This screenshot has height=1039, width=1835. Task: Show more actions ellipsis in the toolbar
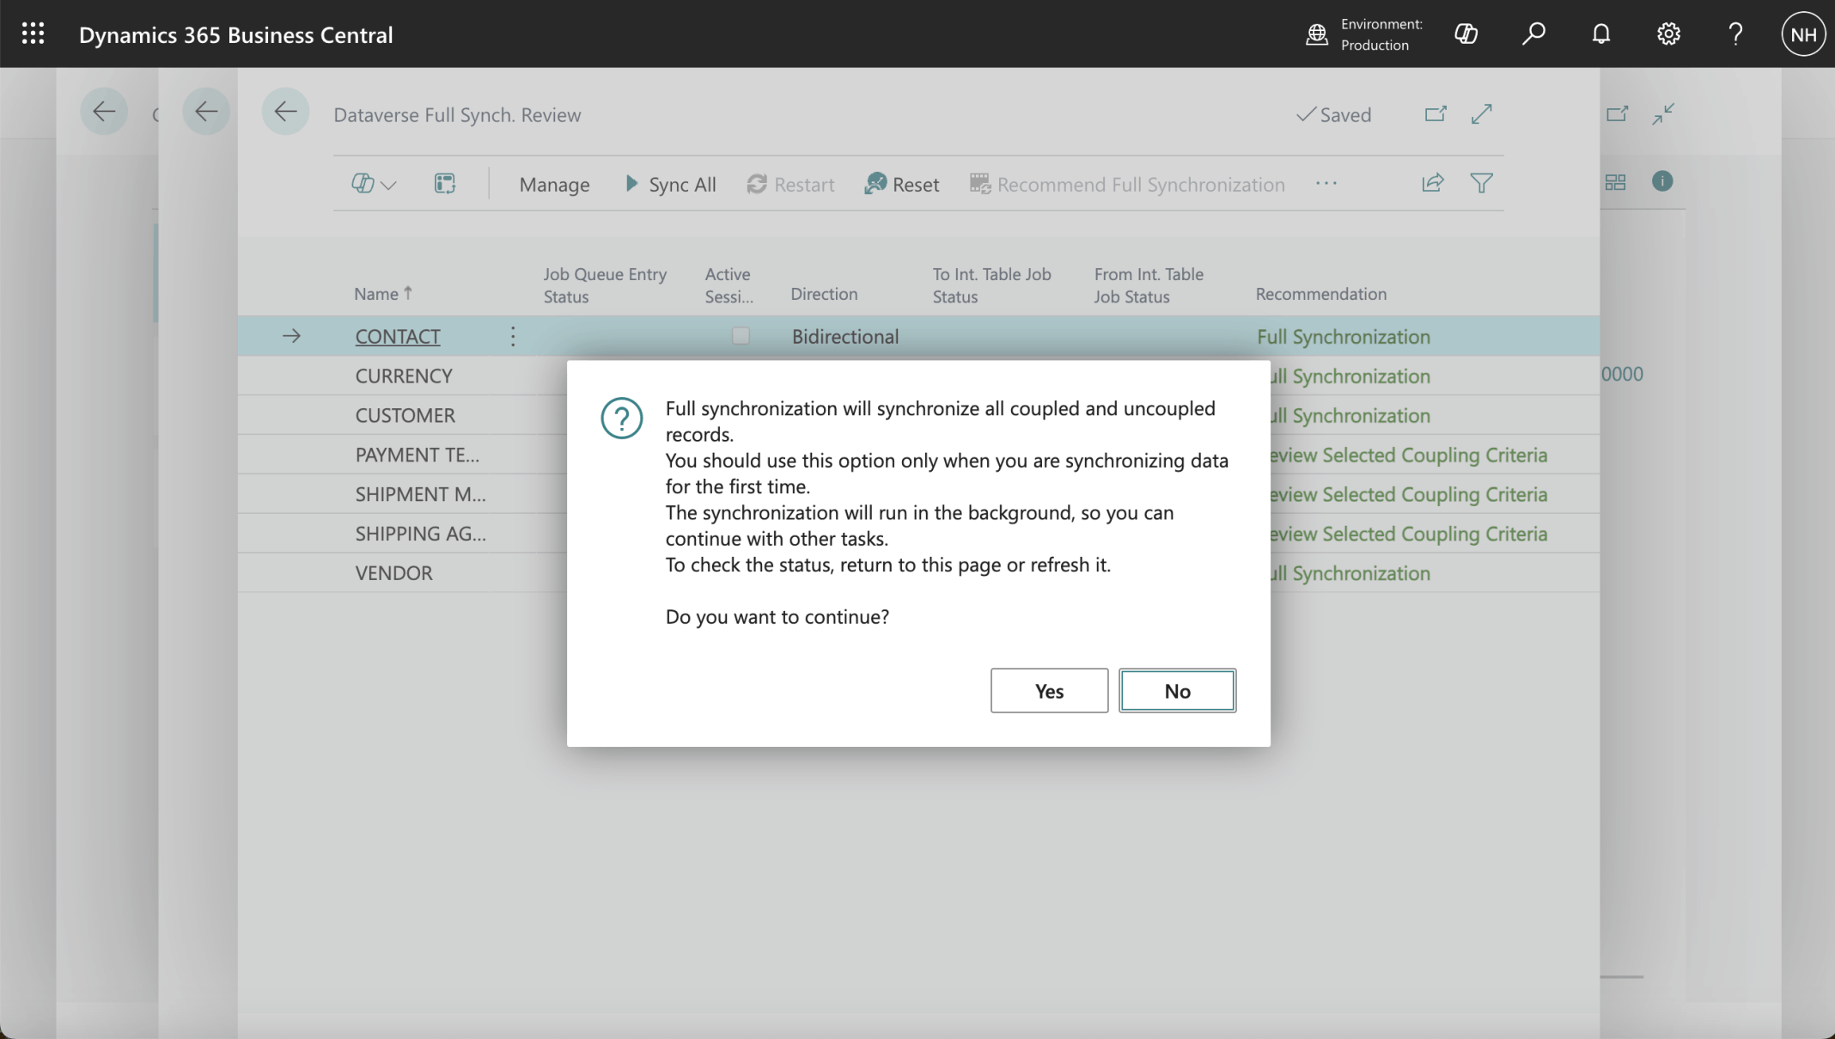point(1326,184)
